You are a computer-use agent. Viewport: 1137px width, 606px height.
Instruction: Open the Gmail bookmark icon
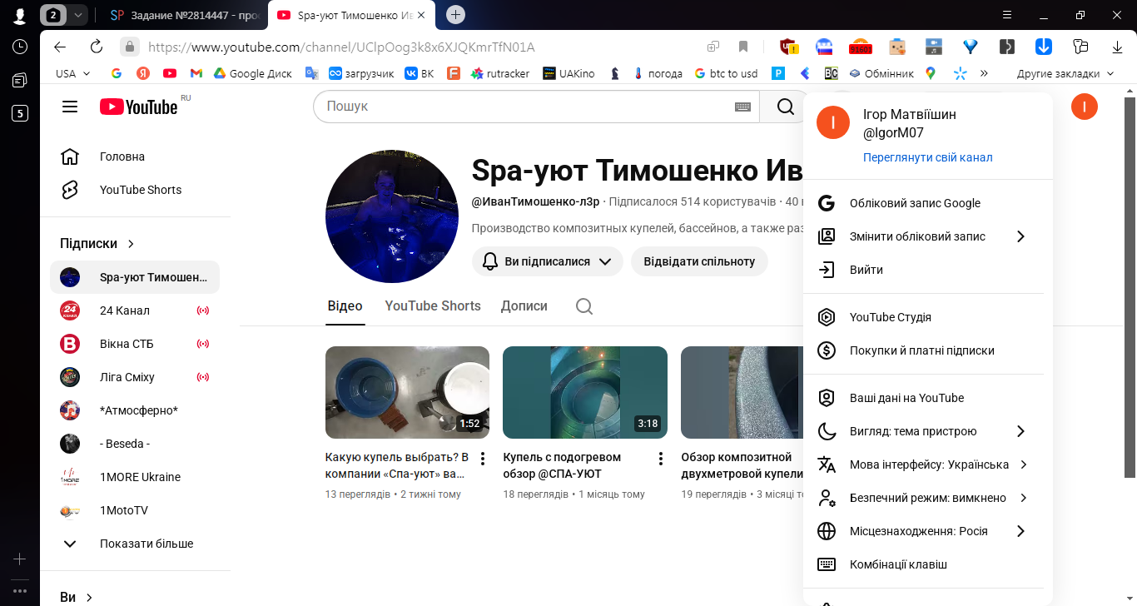[196, 73]
